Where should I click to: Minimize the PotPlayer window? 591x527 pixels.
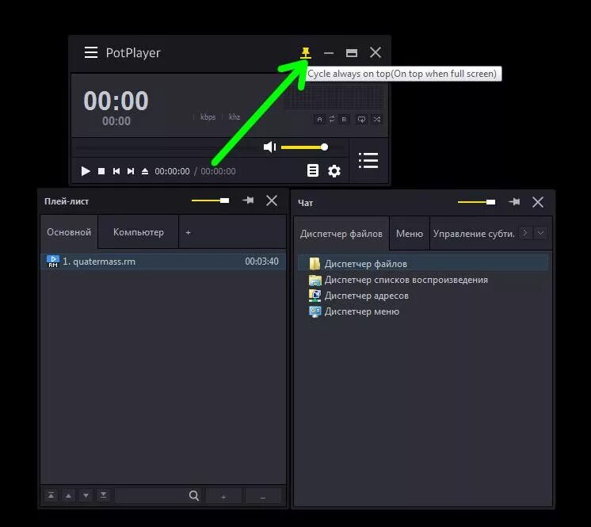[x=329, y=53]
